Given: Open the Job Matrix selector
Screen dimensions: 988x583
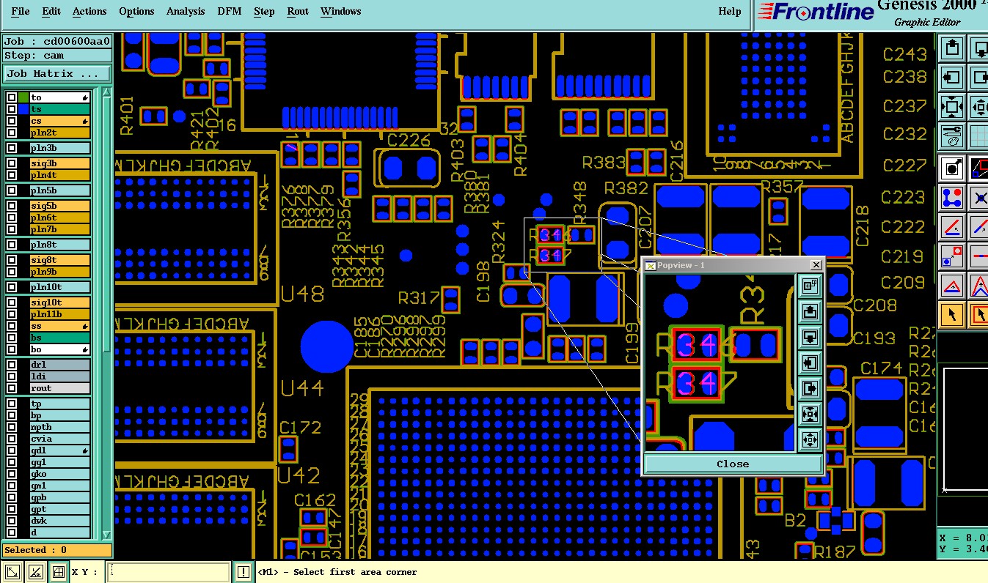Looking at the screenshot, I should click(x=57, y=74).
